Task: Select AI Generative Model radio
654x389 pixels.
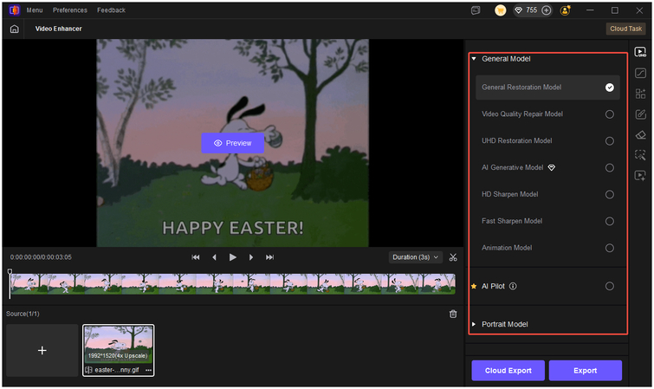Action: point(609,168)
